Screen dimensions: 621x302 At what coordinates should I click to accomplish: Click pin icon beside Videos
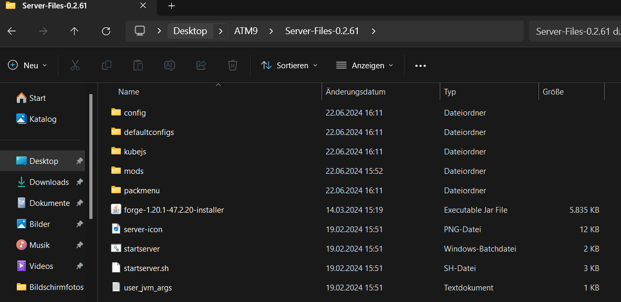tap(80, 266)
